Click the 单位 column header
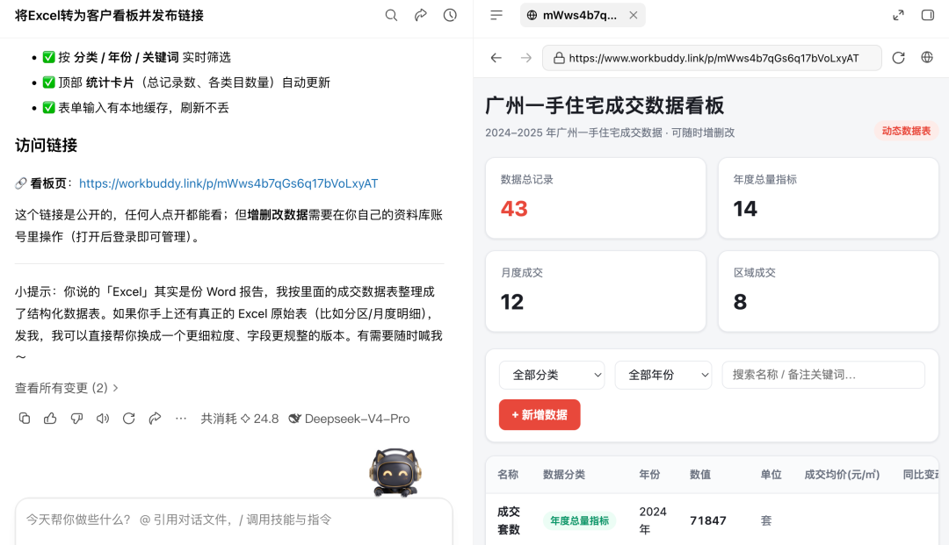 772,475
